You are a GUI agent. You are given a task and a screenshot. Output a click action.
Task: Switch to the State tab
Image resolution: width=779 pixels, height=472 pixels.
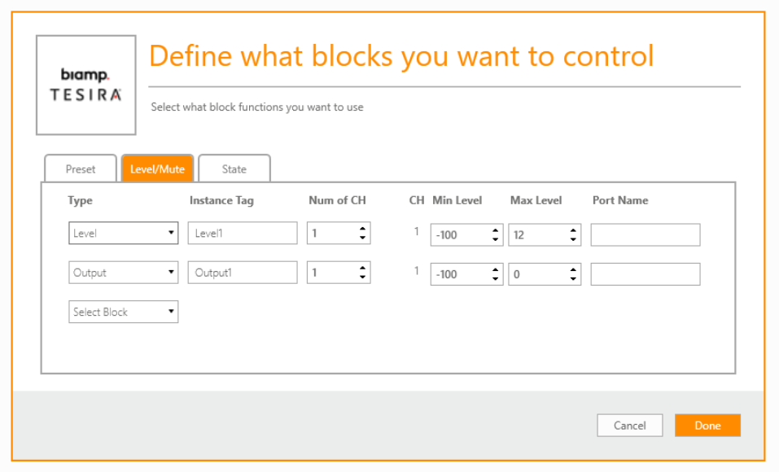[234, 168]
